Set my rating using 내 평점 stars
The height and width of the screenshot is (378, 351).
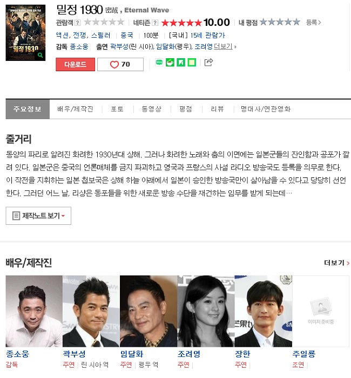click(280, 22)
